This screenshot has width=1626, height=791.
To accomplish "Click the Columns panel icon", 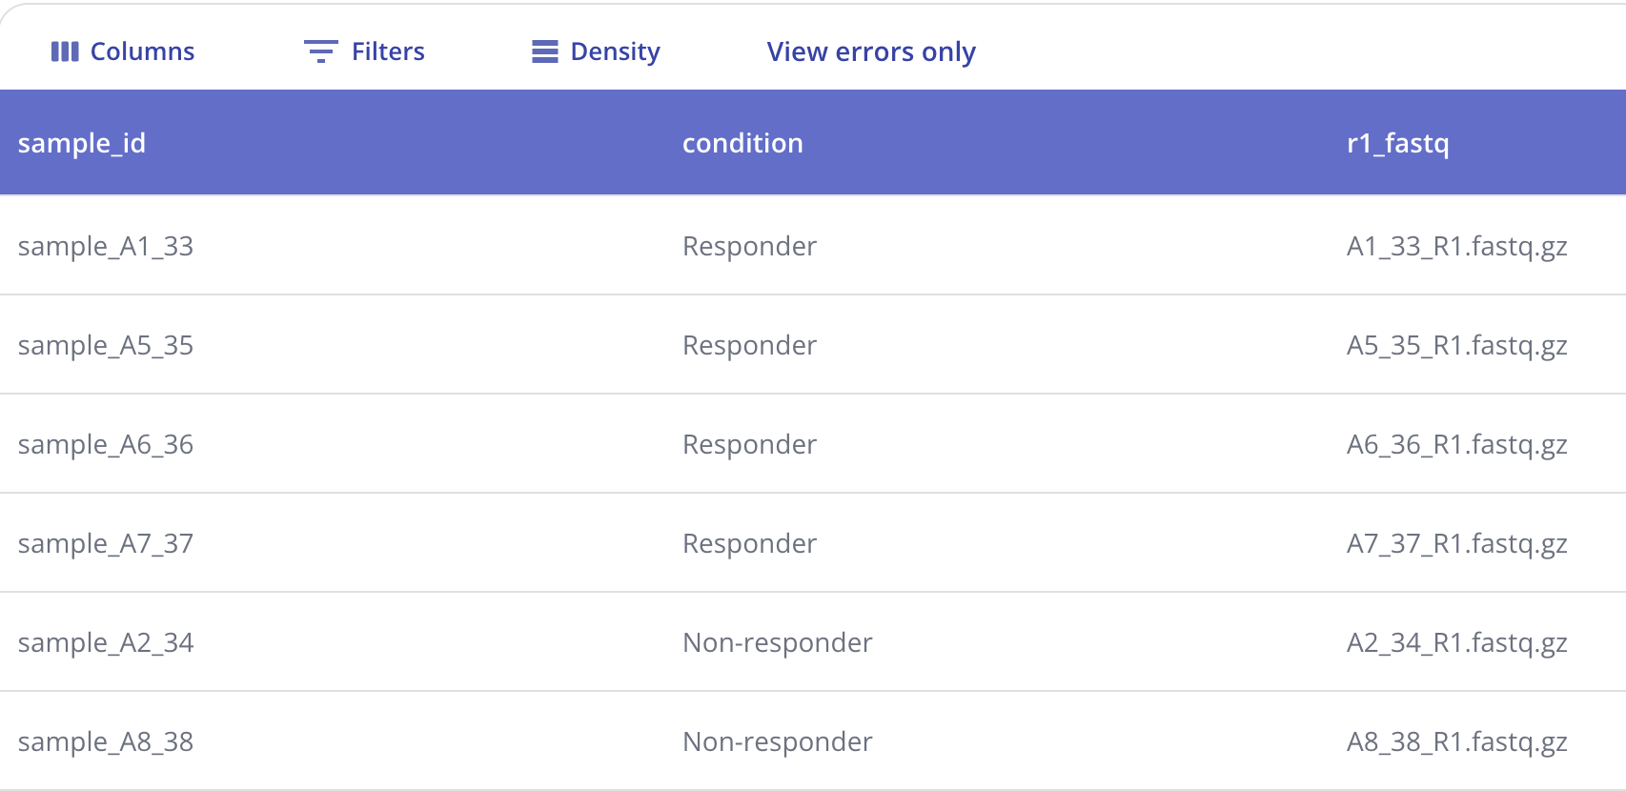I will point(64,51).
